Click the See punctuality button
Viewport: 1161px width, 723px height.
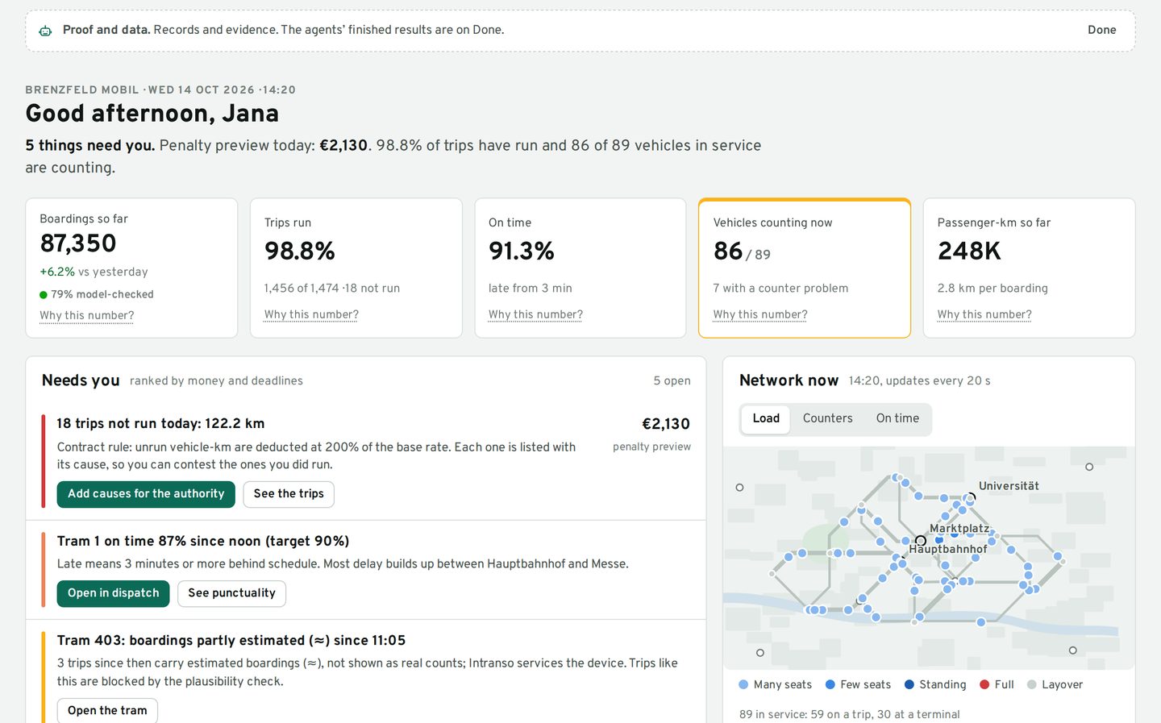pos(231,593)
